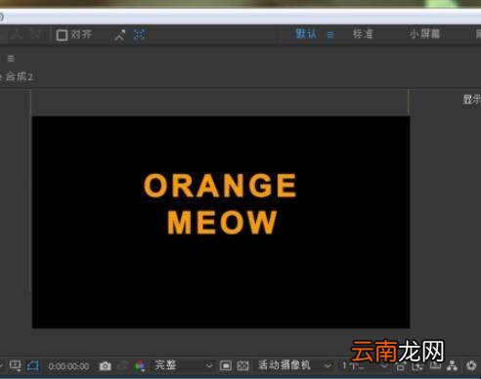Viewport: 481px width, 379px height.
Task: Click the 0:00:00:00 timecode
Action: pos(68,366)
